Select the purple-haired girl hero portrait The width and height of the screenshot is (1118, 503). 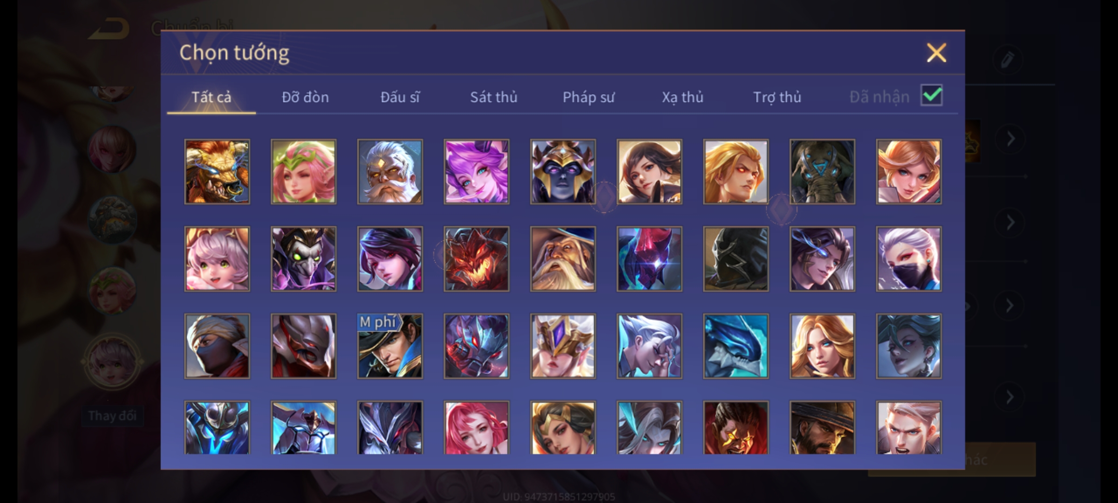pos(477,172)
